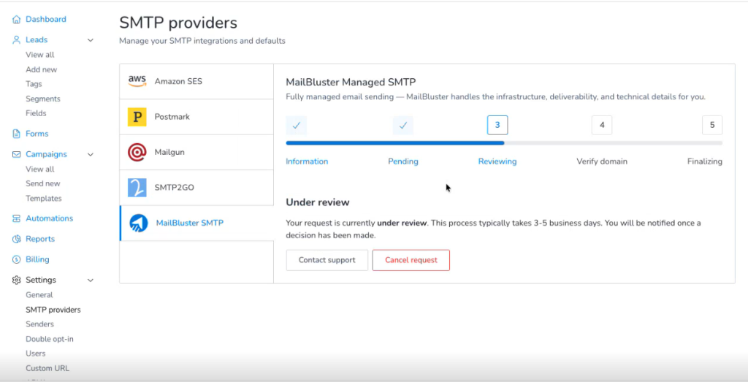Select the SMTP2GO provider tab
The height and width of the screenshot is (382, 748).
(x=196, y=188)
